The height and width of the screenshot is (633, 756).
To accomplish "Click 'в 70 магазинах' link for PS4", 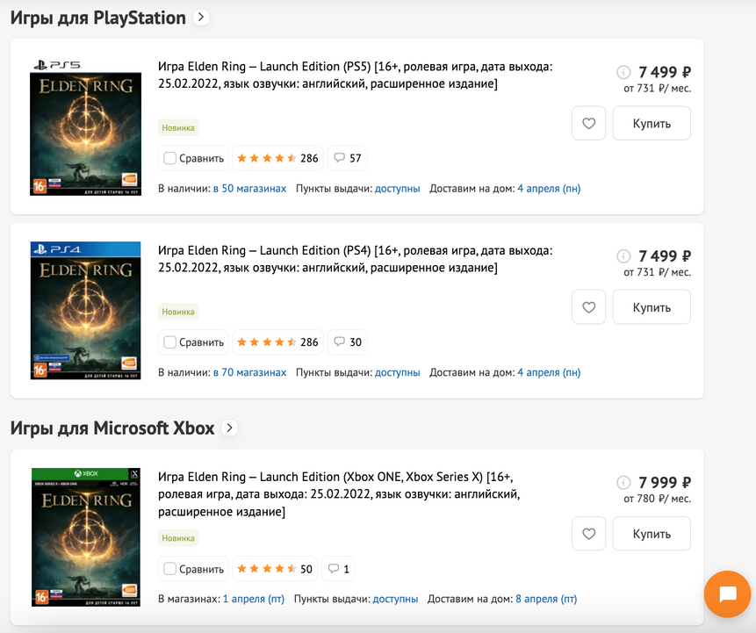I will tap(249, 372).
